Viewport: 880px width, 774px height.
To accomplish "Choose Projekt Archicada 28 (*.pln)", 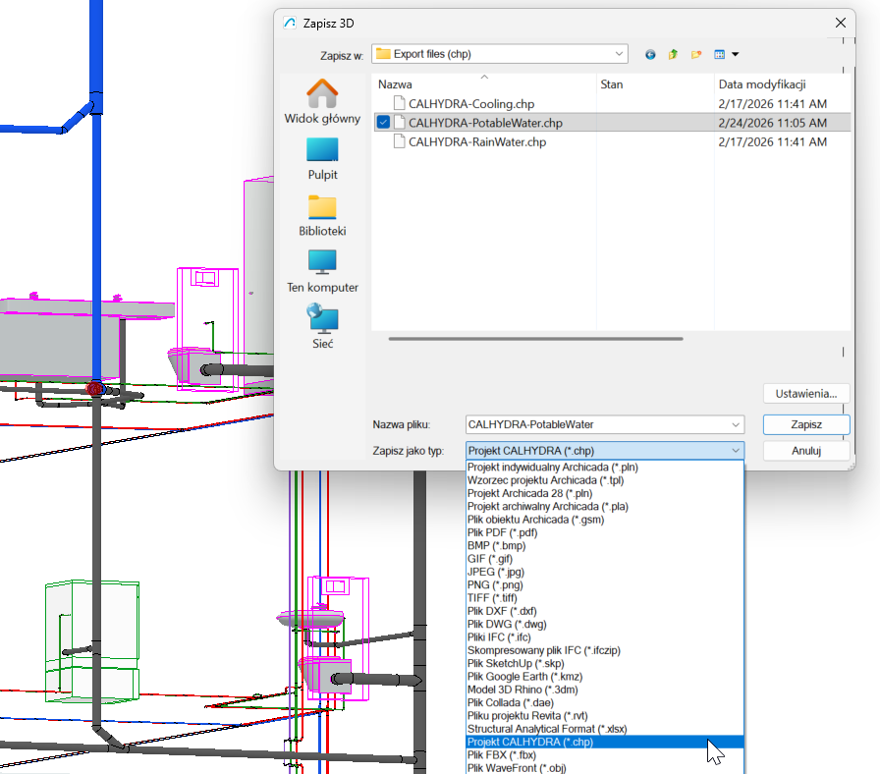I will coord(605,493).
